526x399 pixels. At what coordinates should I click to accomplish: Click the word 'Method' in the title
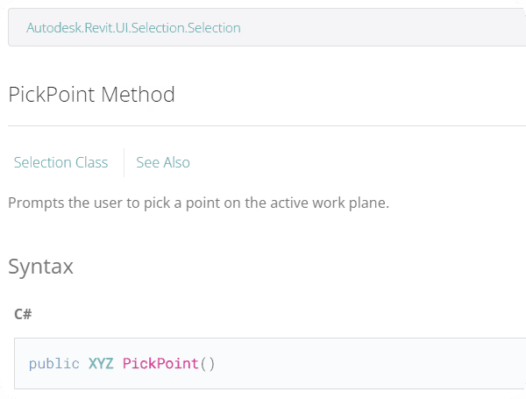(138, 95)
